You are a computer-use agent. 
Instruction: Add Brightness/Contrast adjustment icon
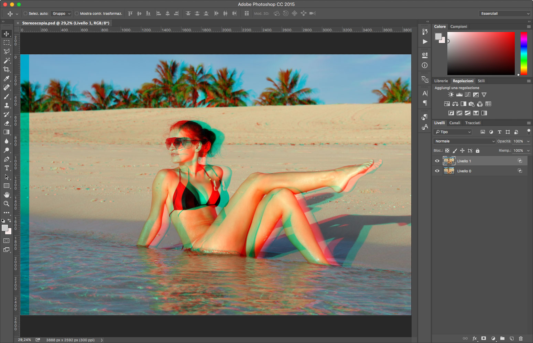[x=451, y=95]
